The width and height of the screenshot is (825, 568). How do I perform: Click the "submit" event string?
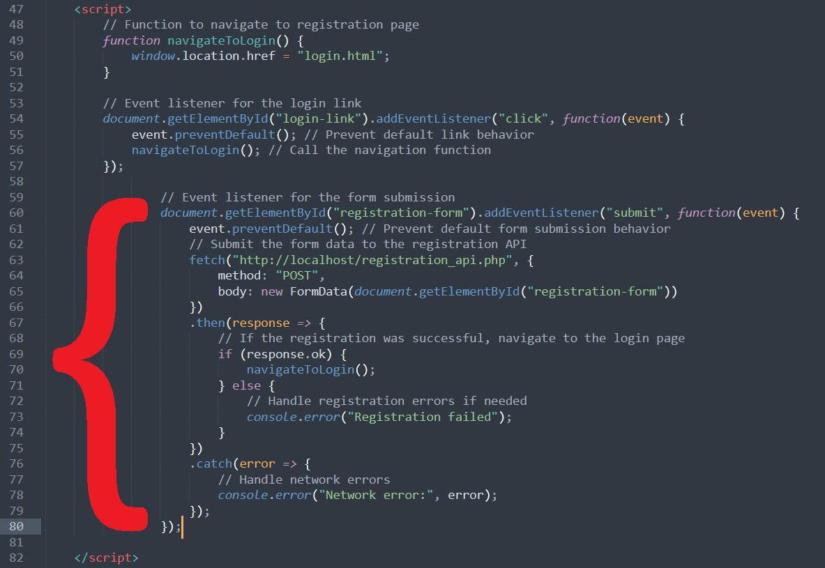tap(635, 213)
